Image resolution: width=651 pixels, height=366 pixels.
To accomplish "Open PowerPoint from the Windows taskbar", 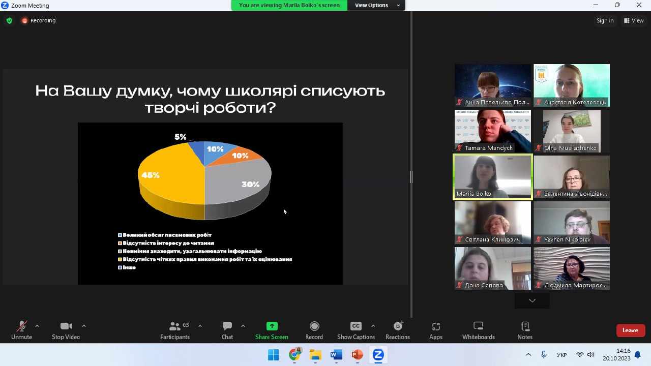I will tap(357, 355).
